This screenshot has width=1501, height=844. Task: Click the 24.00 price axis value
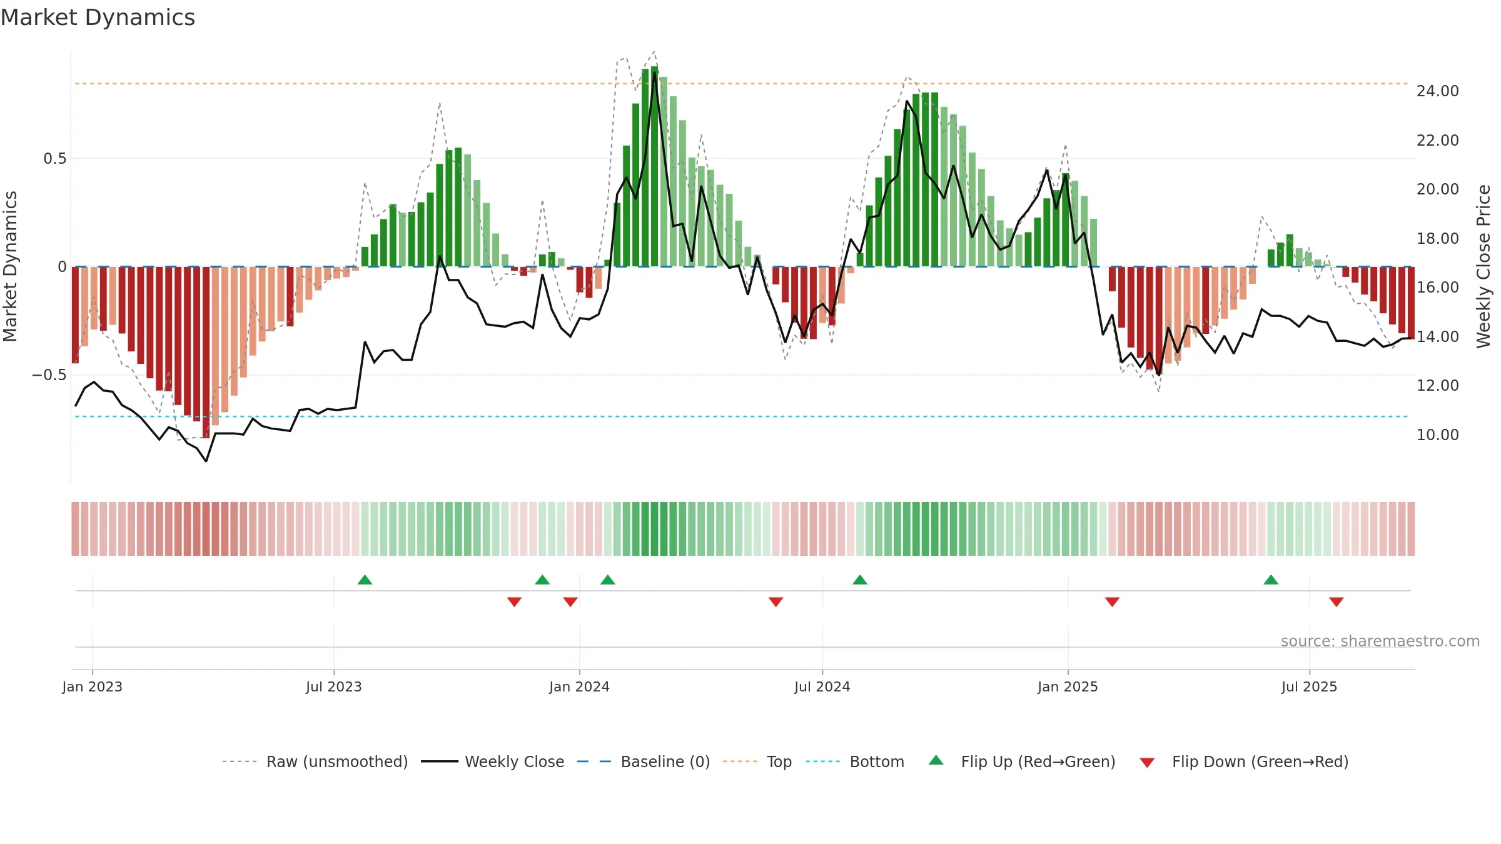coord(1438,91)
